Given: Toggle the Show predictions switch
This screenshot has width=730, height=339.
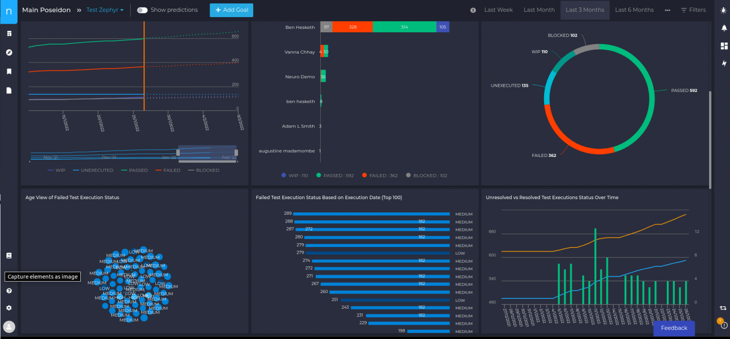Looking at the screenshot, I should point(142,9).
